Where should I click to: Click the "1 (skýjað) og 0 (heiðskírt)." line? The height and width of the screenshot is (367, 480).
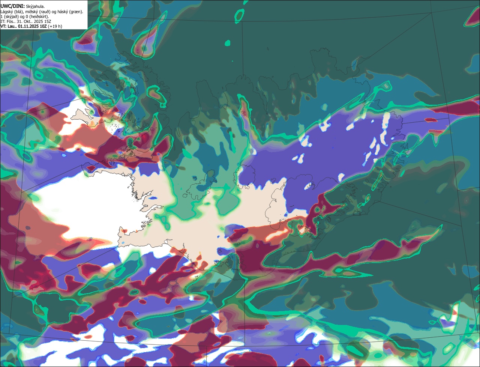point(25,17)
